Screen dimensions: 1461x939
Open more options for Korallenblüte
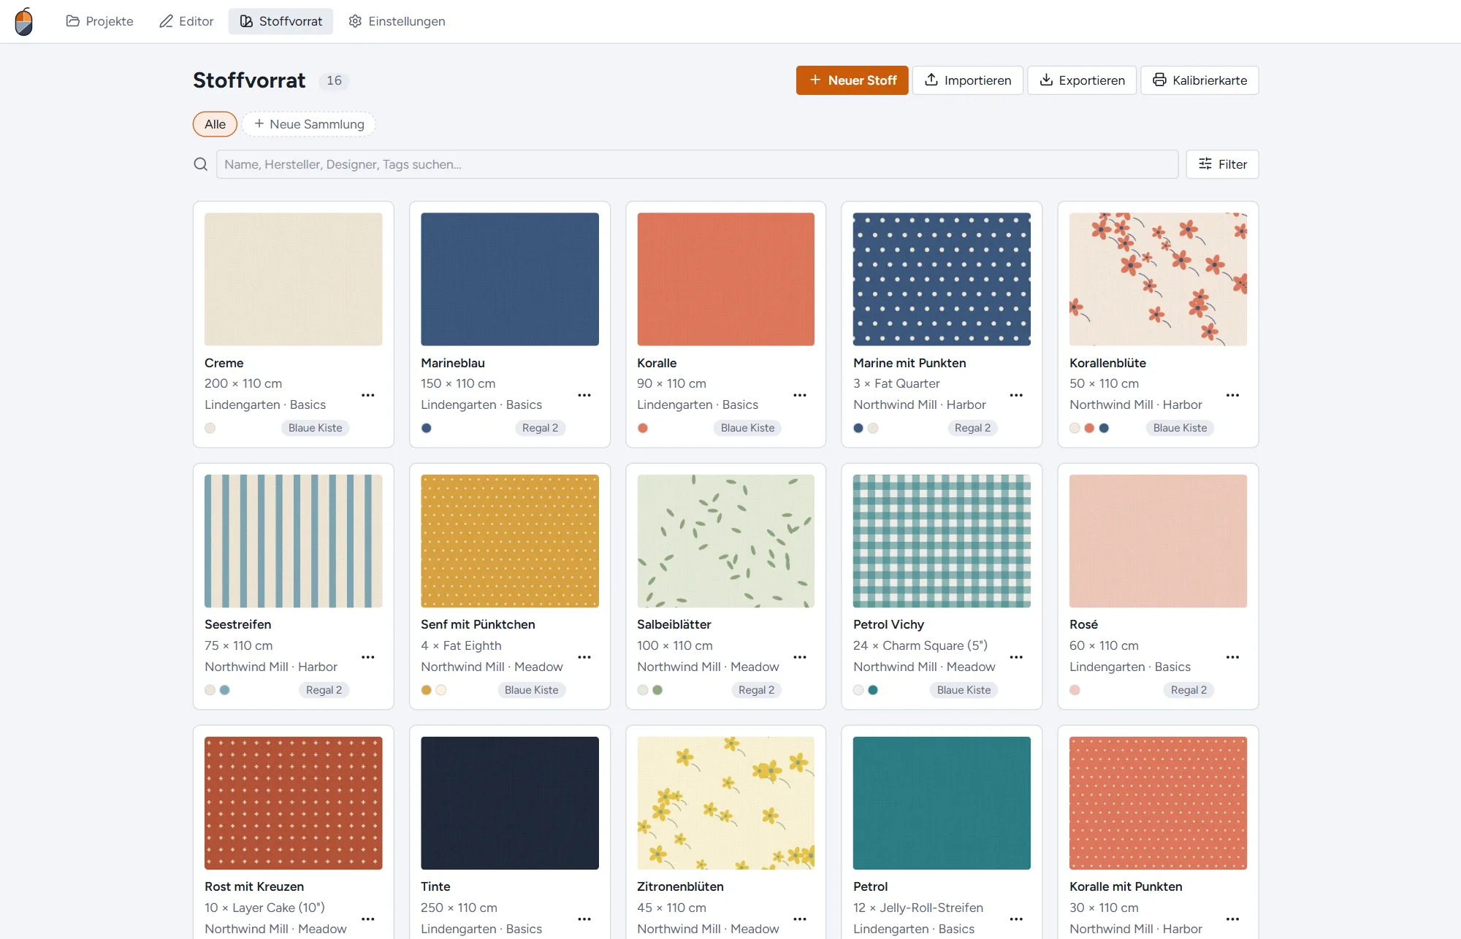click(1232, 395)
